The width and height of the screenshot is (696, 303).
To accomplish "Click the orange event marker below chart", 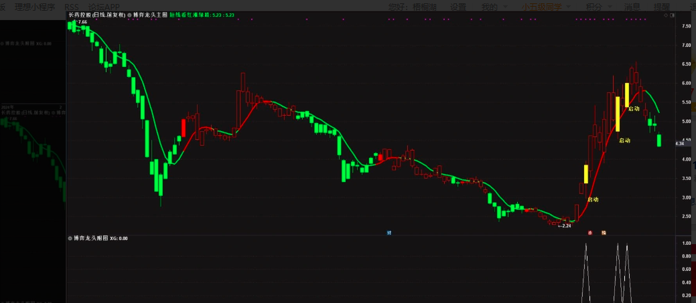I will [604, 233].
